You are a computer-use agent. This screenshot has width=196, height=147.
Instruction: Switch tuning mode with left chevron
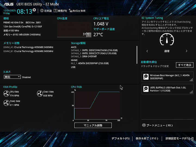tap(147, 51)
